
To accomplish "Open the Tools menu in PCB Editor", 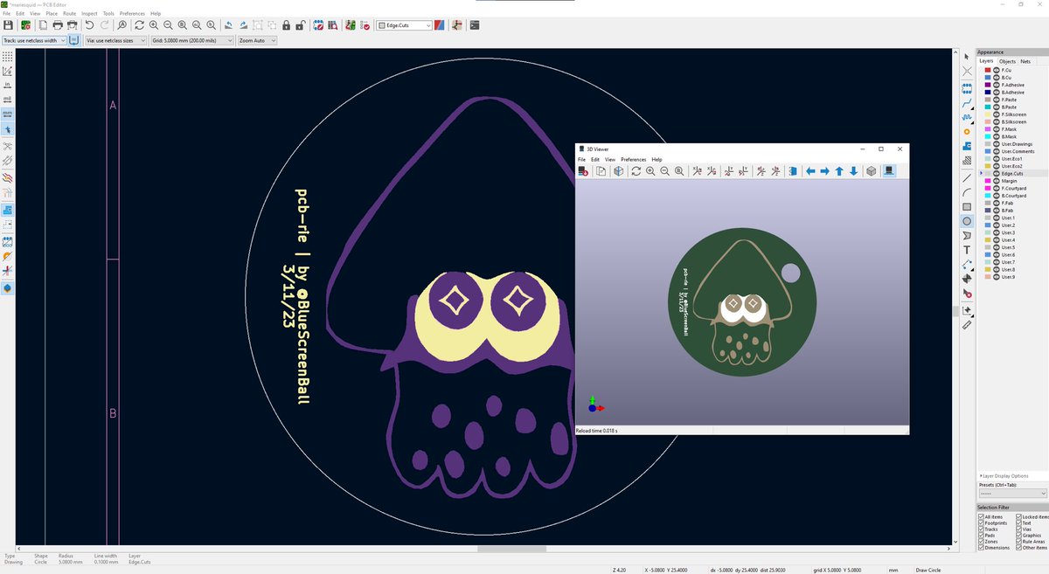I will coord(108,14).
